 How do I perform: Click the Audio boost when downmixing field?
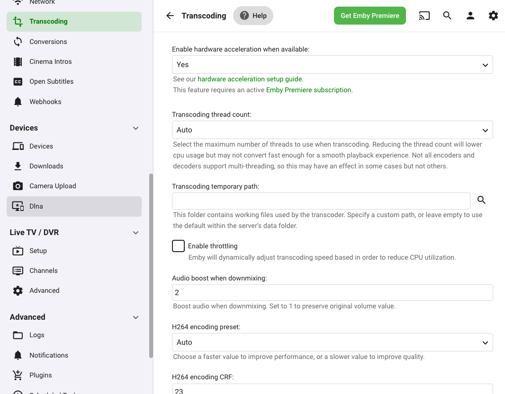(x=332, y=293)
